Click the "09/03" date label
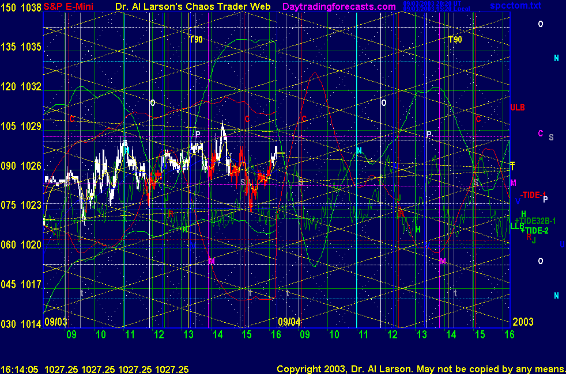566x374 pixels. pyautogui.click(x=55, y=322)
